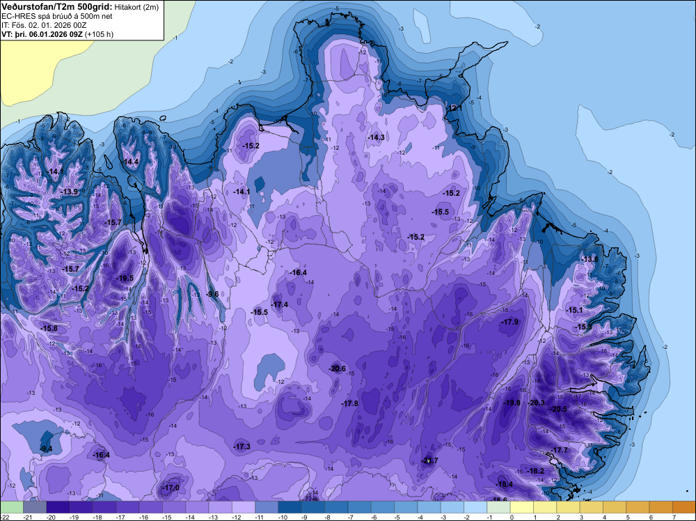This screenshot has width=696, height=521.
Task: Choose the legend swatch between -10 and -9
Action: click(290, 507)
